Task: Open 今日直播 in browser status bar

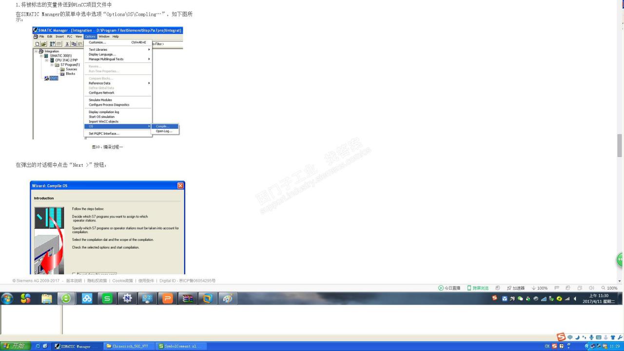Action: click(x=449, y=288)
